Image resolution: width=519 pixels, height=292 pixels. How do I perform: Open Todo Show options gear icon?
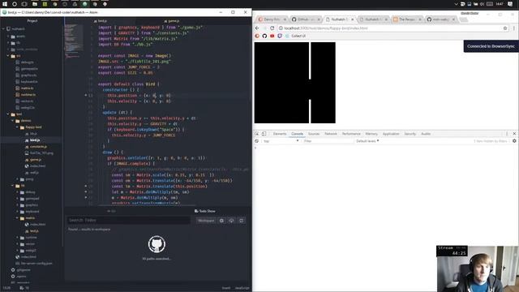point(221,221)
